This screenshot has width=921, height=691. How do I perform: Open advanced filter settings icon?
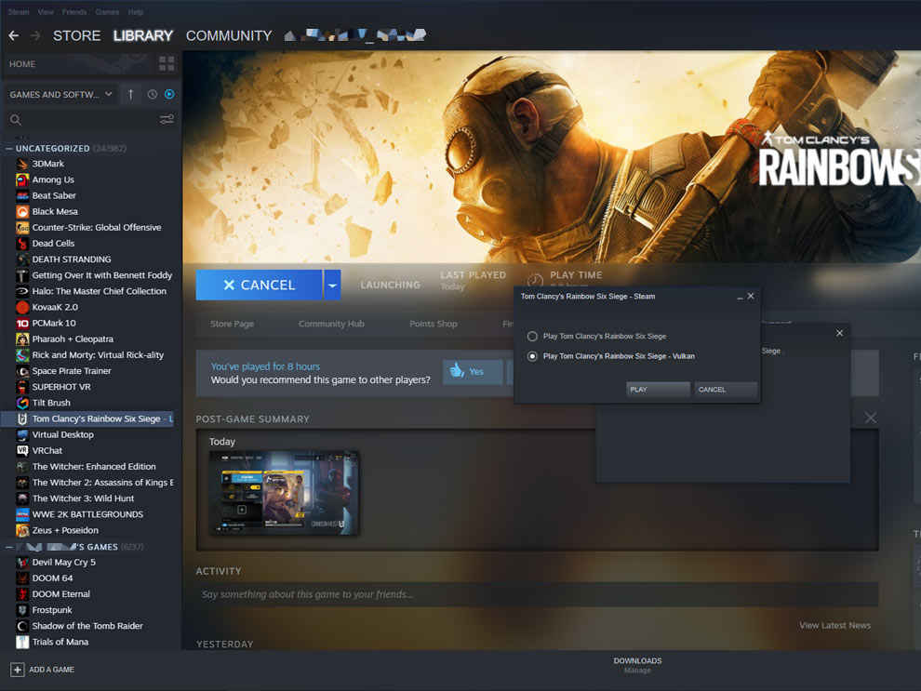167,120
